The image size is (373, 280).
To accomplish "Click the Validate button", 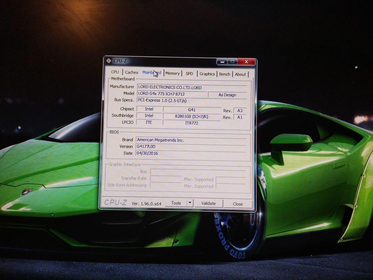I will click(x=208, y=203).
